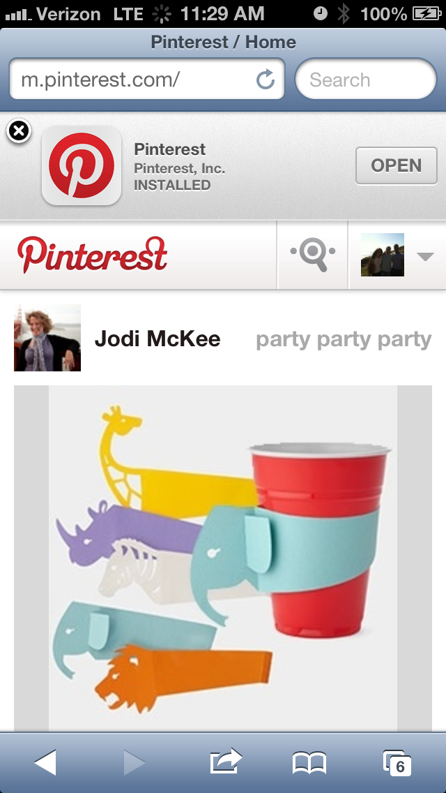This screenshot has width=446, height=793.
Task: Open Jodi McKee's profile name link
Action: [157, 339]
